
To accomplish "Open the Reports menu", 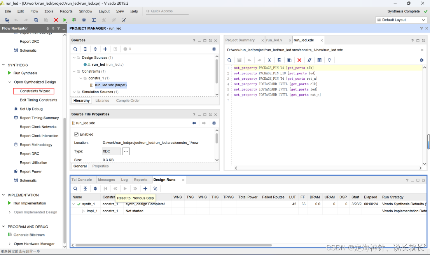I will pyautogui.click(x=66, y=11).
